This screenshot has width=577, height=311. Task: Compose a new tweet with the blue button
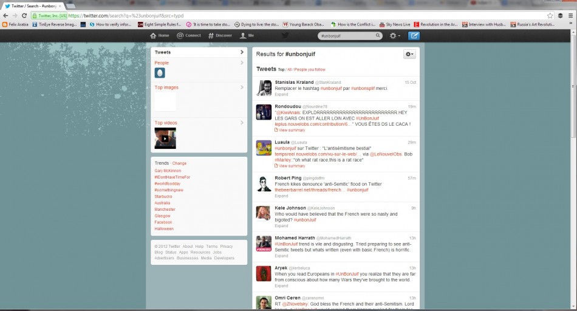click(414, 36)
